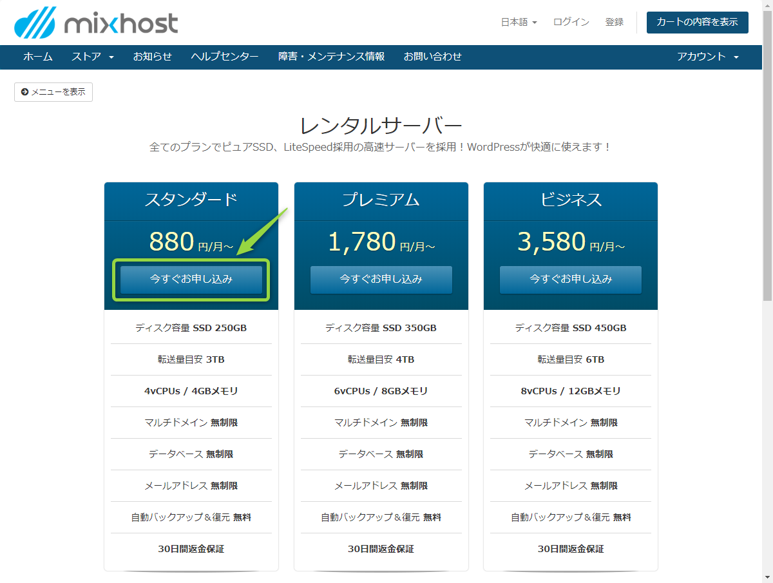Viewport: 773px width, 583px height.
Task: Apply now for the ビジネス plan
Action: [571, 280]
